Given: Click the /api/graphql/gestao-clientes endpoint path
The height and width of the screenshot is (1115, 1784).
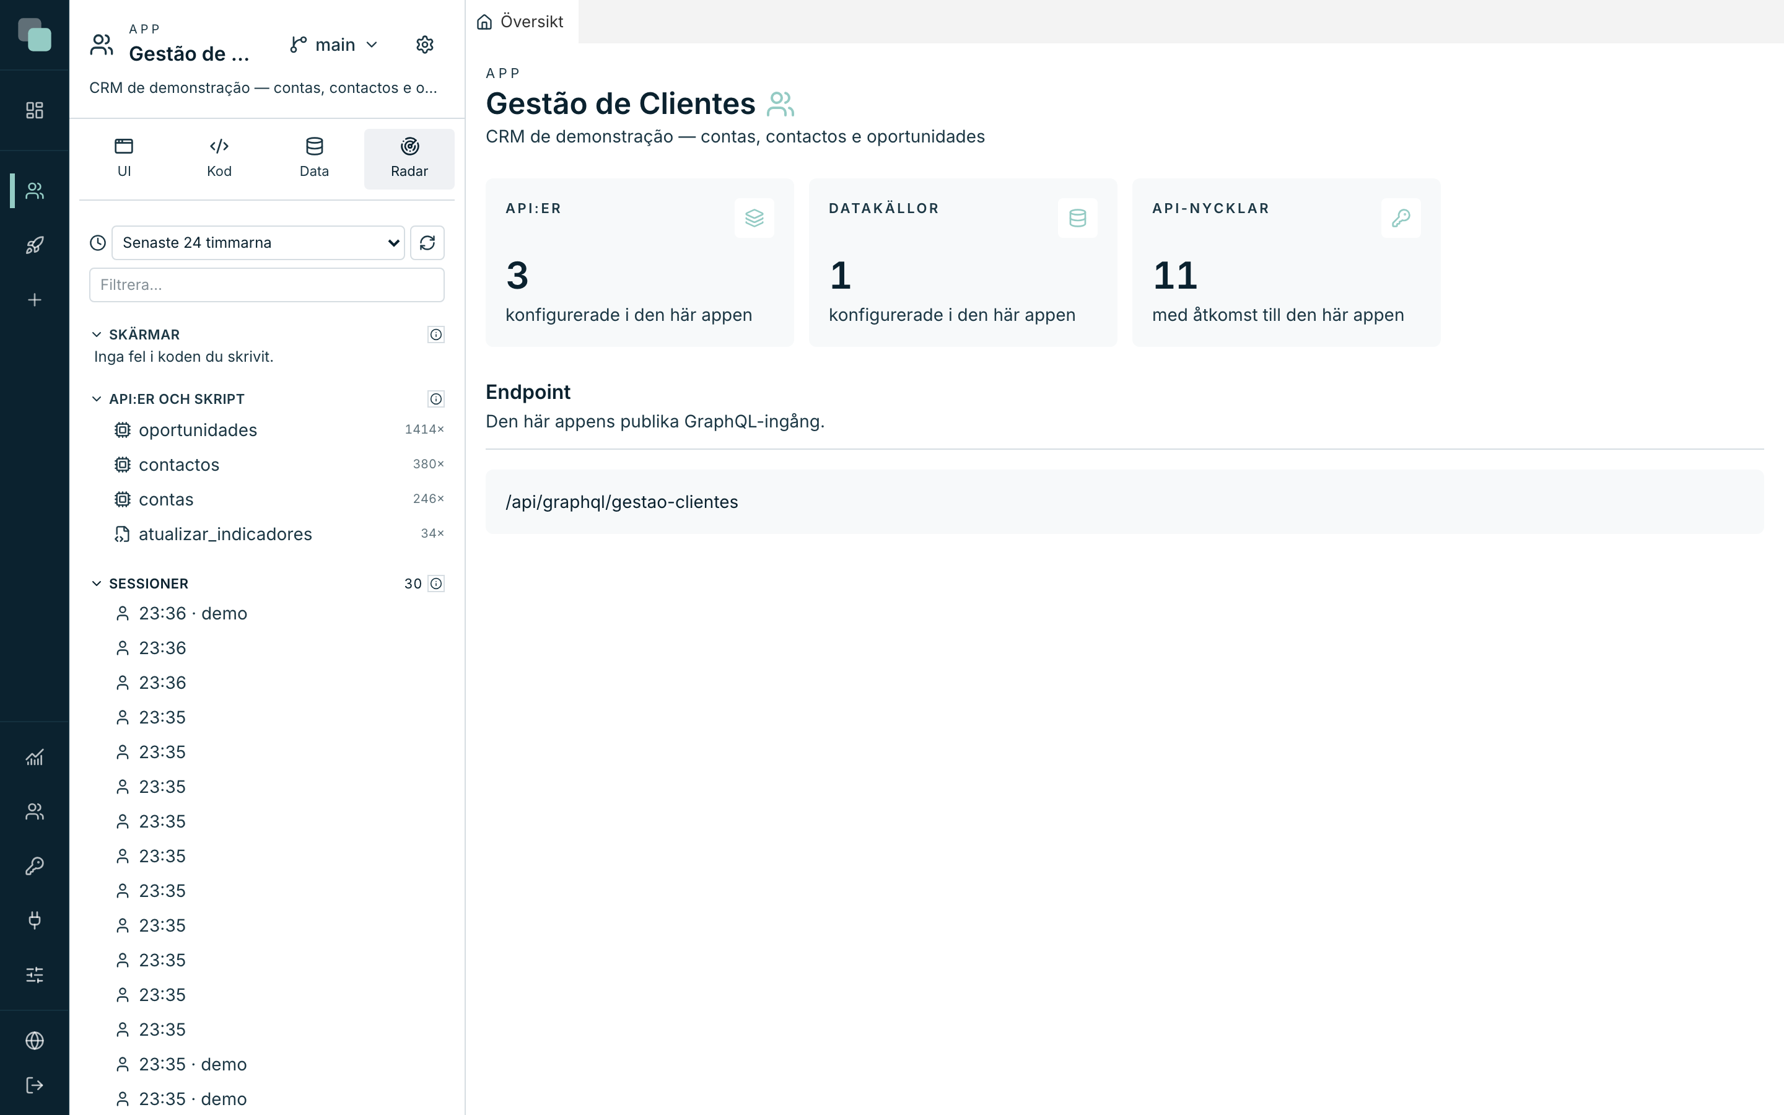Looking at the screenshot, I should click(x=621, y=502).
